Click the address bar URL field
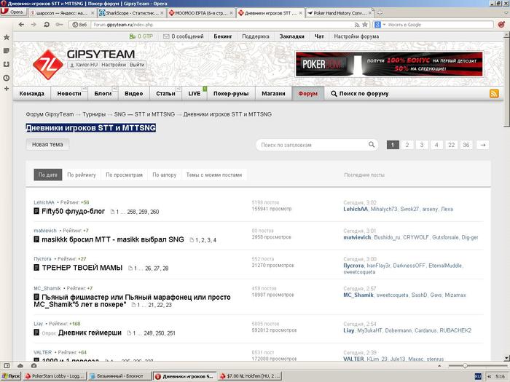 [x=221, y=25]
